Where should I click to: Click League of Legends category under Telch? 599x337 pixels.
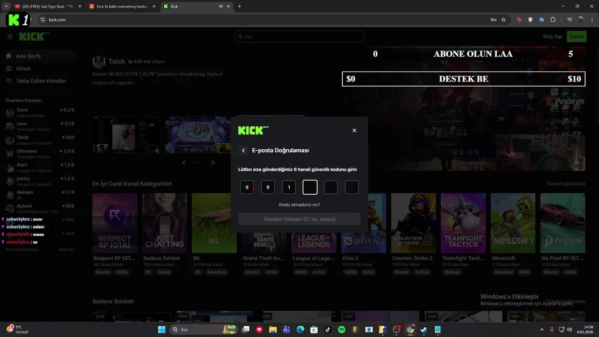112,83
